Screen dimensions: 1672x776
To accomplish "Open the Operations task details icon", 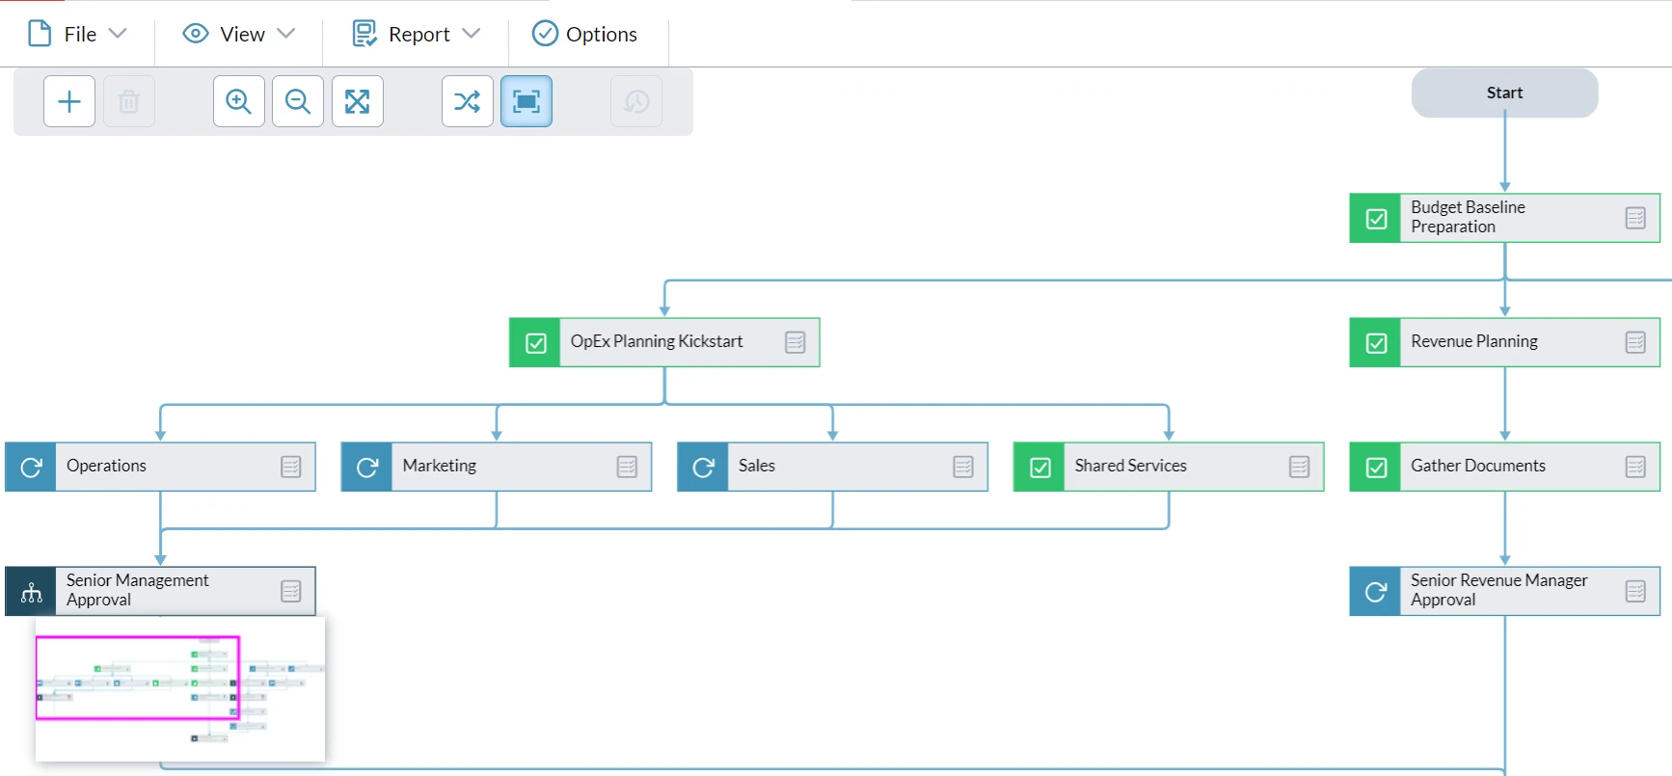I will tap(290, 467).
